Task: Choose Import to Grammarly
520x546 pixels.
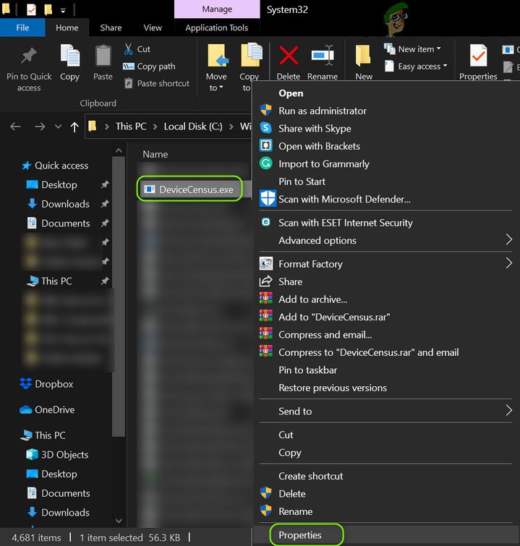Action: click(323, 163)
